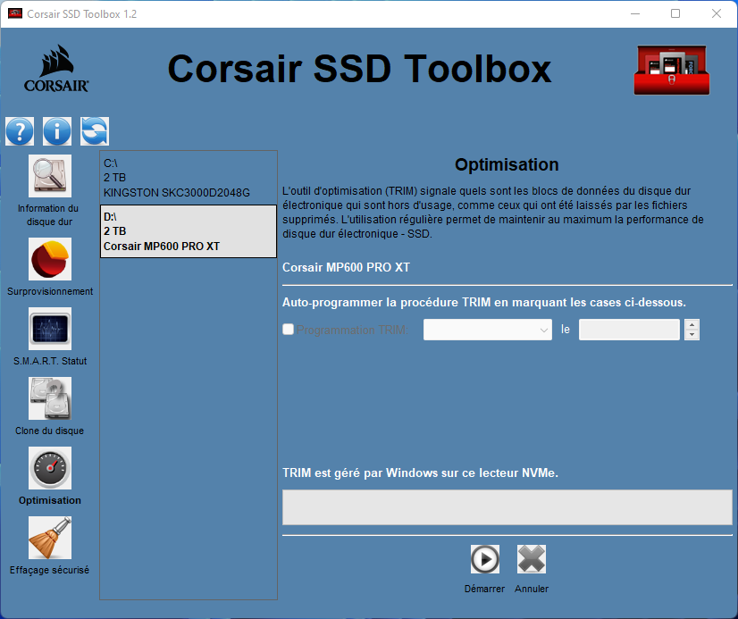Click the app icon in title bar

(15, 13)
